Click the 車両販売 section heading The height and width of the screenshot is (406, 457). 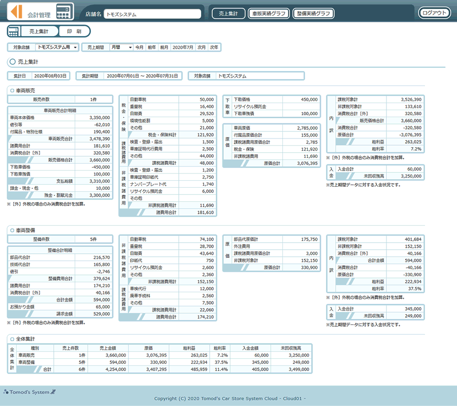point(25,90)
